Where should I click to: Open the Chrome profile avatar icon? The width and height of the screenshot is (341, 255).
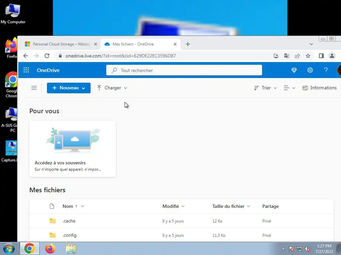(x=332, y=56)
